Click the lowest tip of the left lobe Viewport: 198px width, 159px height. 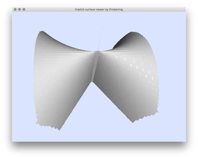(59, 130)
